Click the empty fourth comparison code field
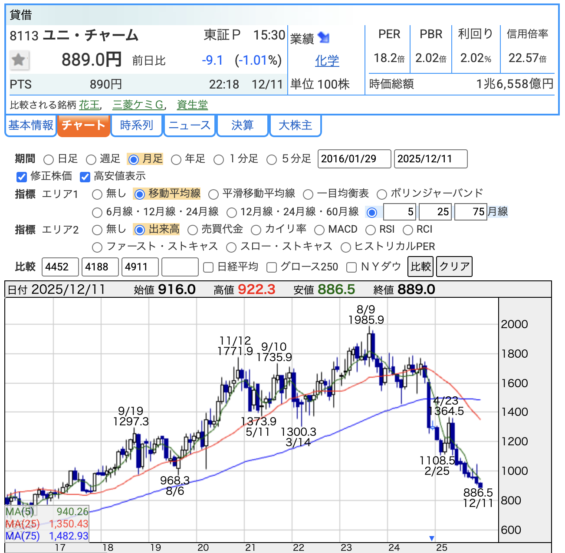 180,267
